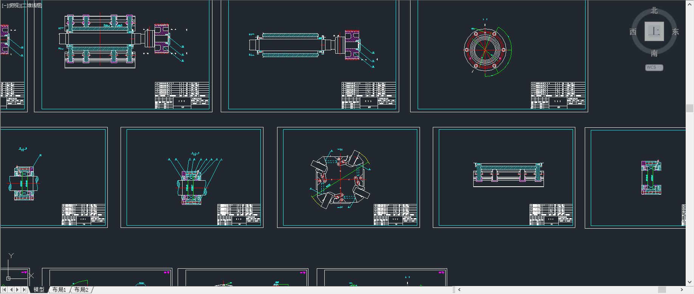The image size is (694, 294).
Task: Switch to the 布局2 layout tab
Action: (81, 289)
